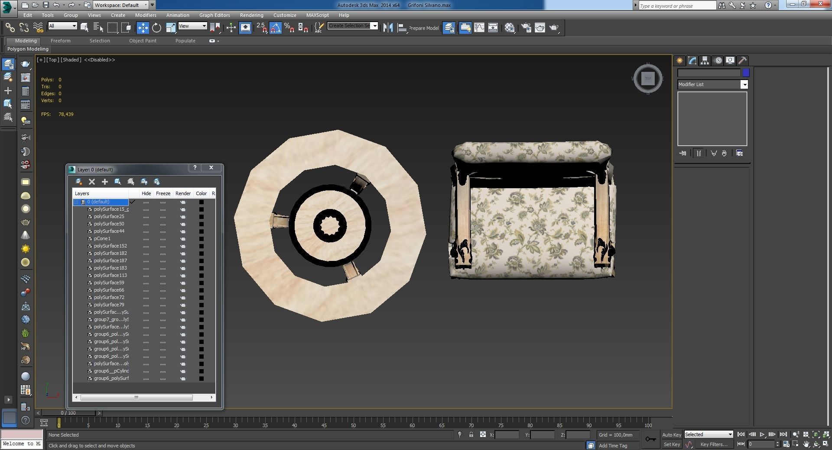Click Add Selected Objects plus icon
The image size is (832, 450).
click(x=104, y=182)
